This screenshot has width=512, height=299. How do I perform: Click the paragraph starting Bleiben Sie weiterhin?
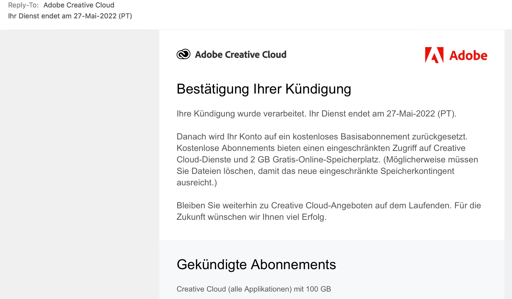point(329,211)
